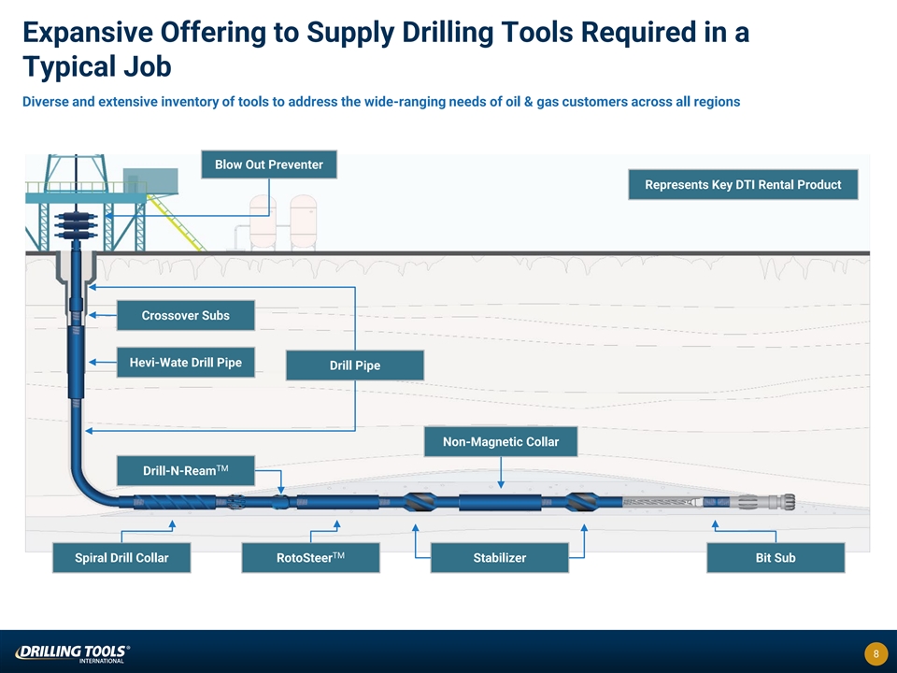Select the Bit Sub label

[x=776, y=558]
